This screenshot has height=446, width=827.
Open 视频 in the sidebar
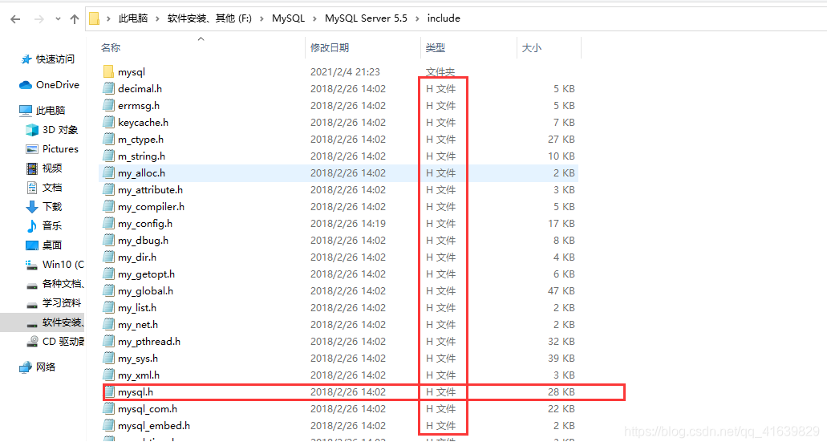(44, 168)
